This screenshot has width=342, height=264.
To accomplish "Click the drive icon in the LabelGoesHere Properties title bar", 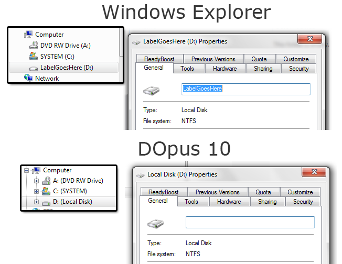I will (136, 42).
